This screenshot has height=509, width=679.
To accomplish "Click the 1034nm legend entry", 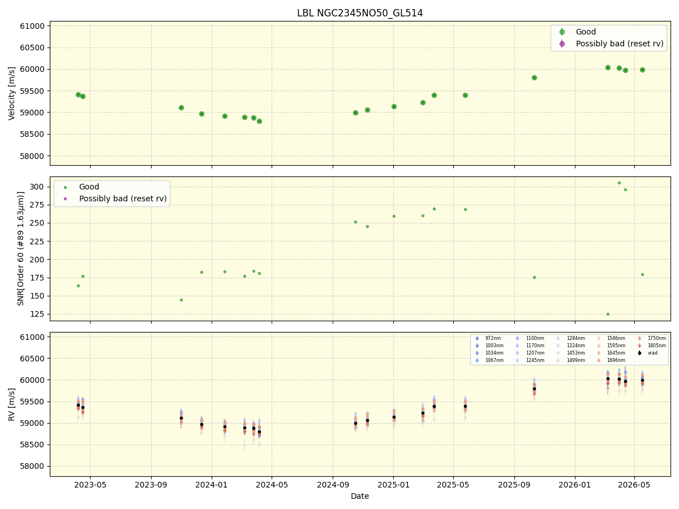I will pyautogui.click(x=494, y=353).
